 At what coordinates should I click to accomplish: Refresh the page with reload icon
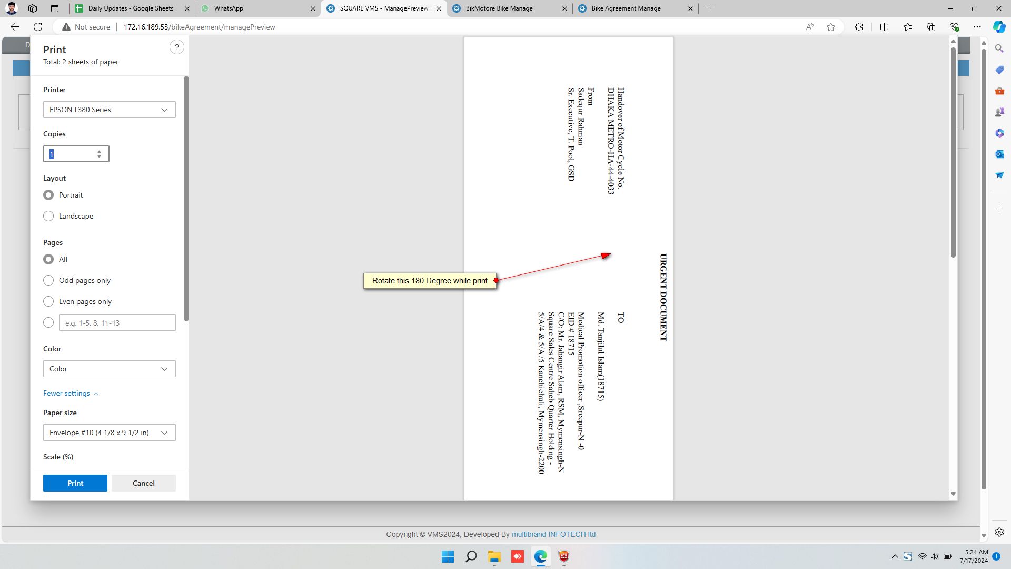pos(38,27)
